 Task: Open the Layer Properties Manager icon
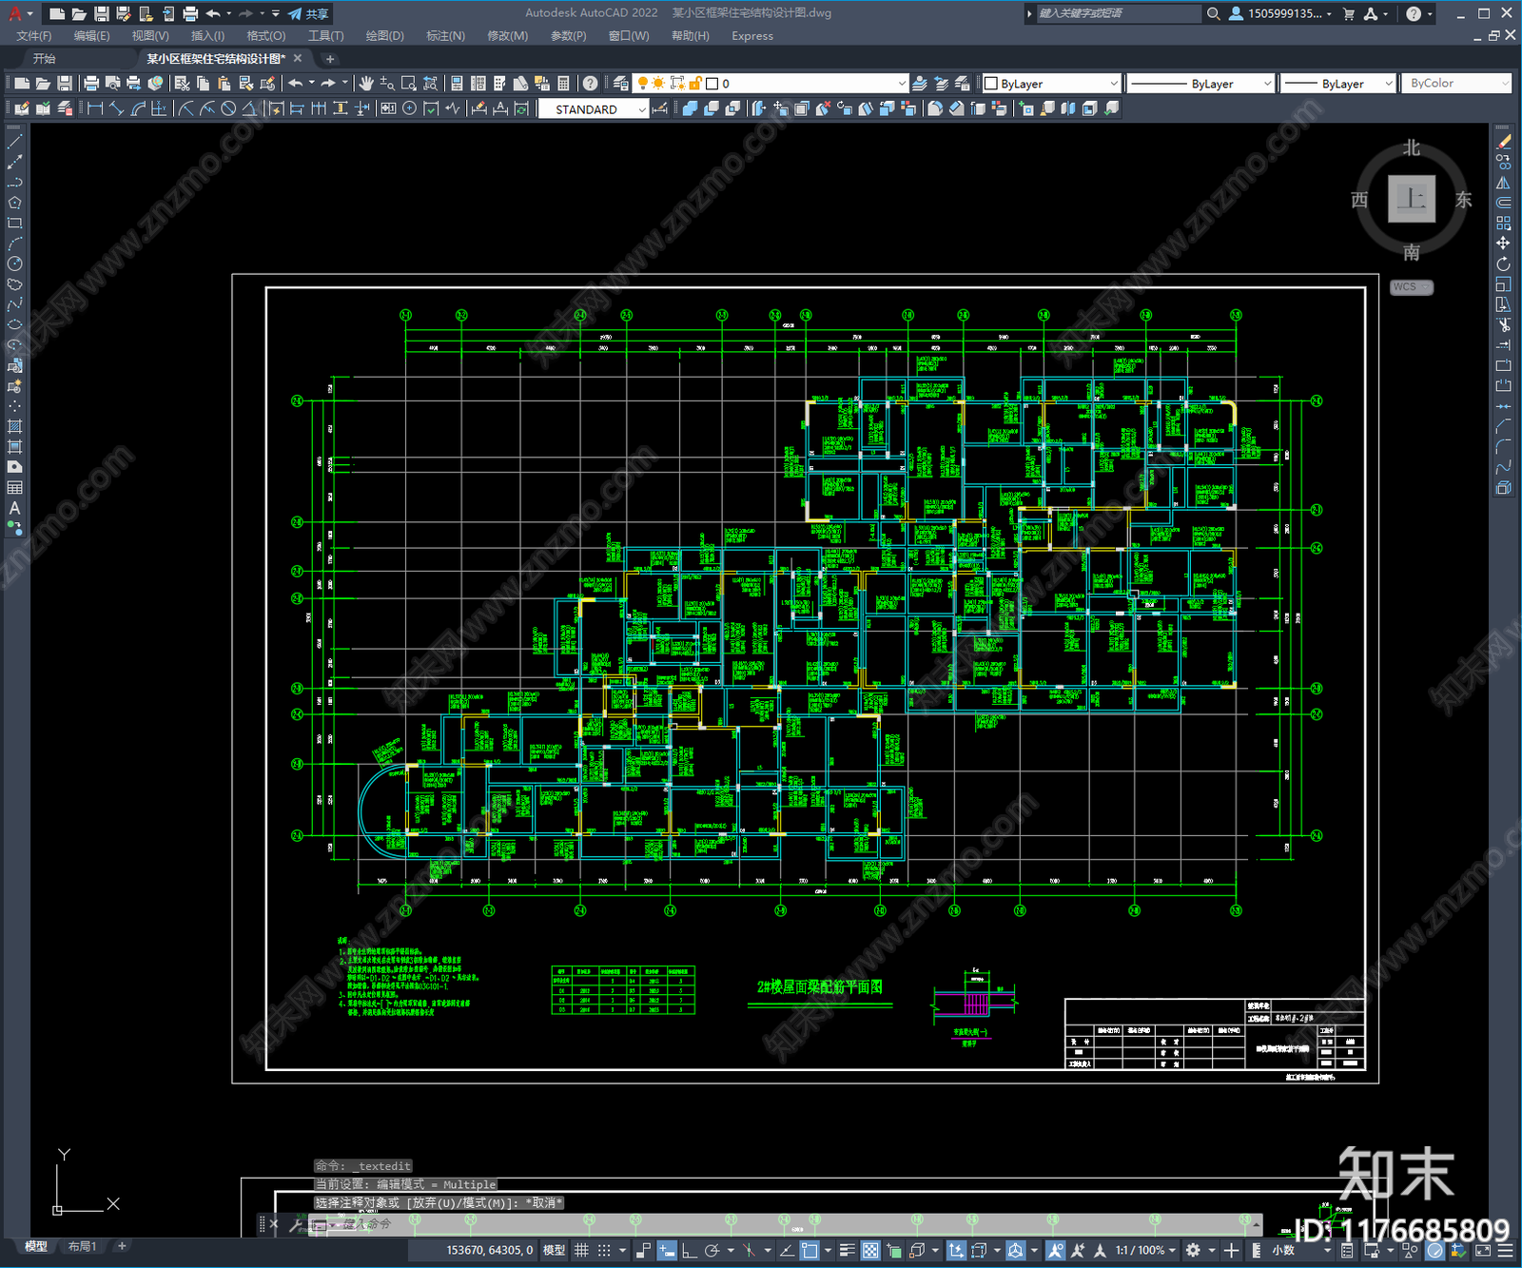tap(620, 84)
